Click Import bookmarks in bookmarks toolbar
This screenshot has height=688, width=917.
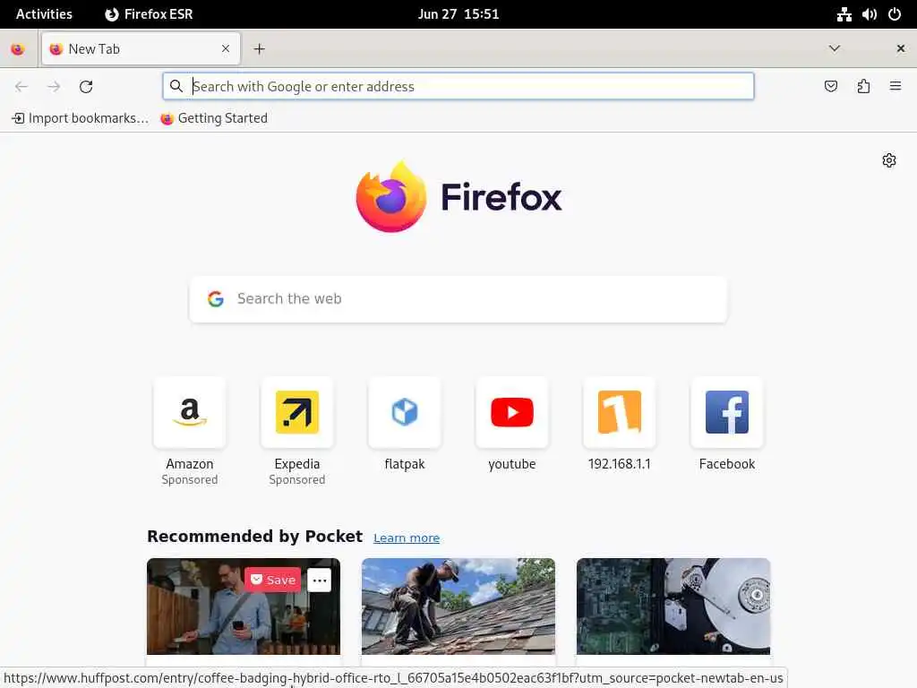[80, 118]
